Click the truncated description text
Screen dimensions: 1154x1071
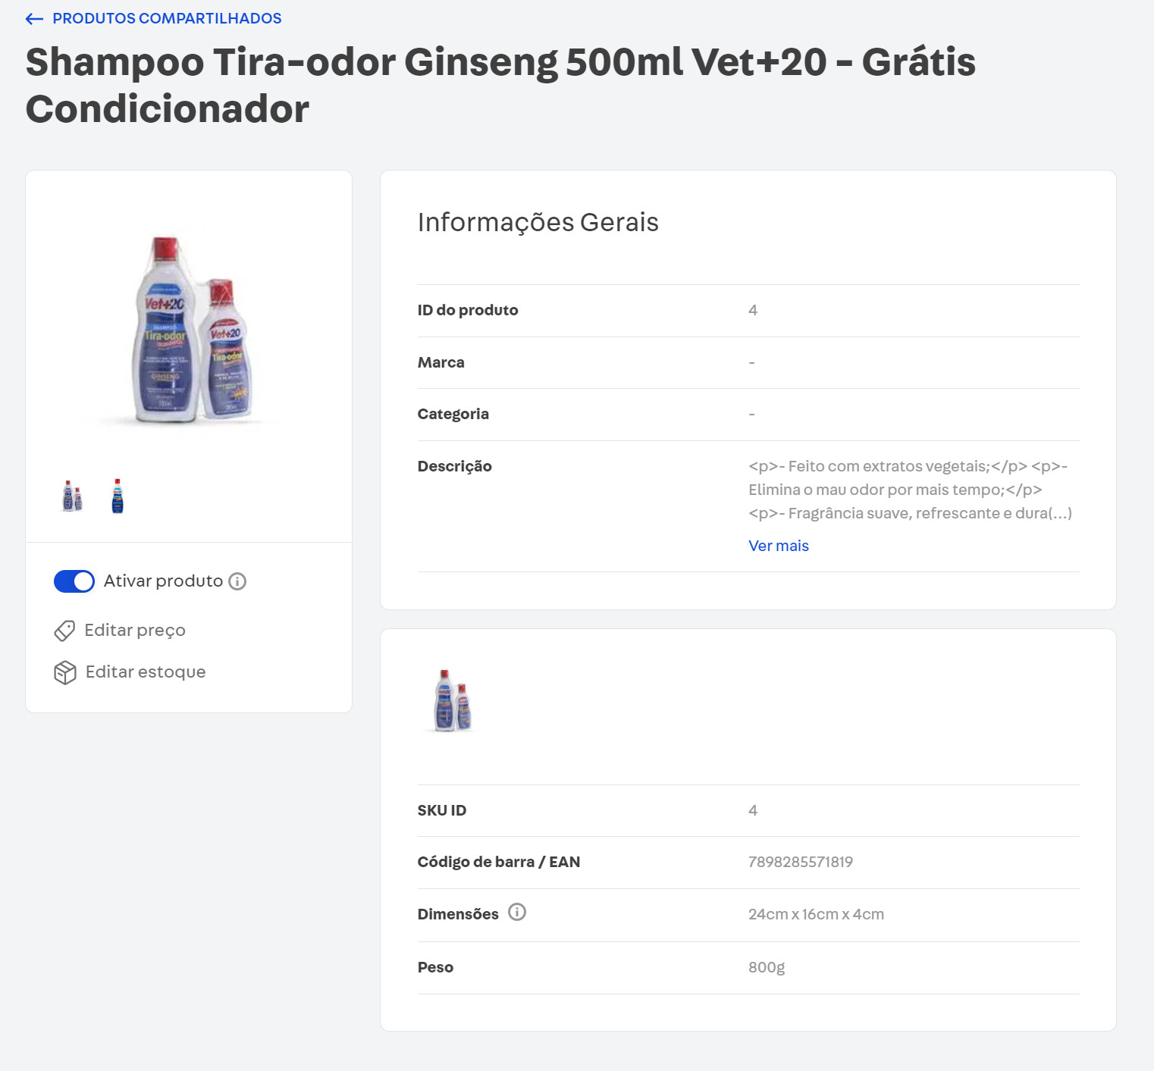click(x=909, y=490)
